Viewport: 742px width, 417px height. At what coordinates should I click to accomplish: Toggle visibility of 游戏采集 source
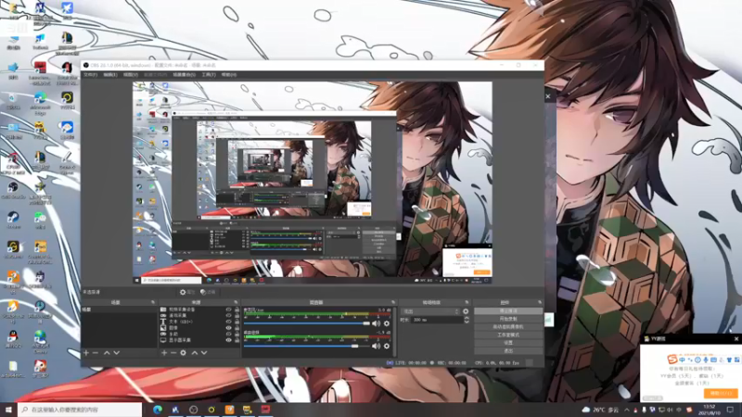coord(228,316)
